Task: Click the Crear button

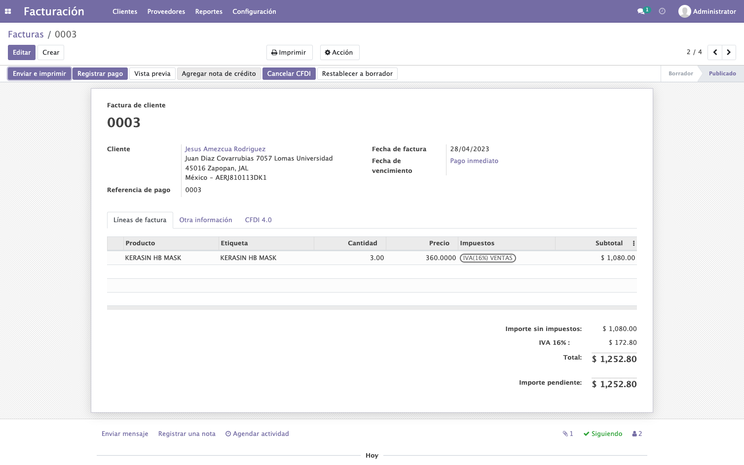Action: 51,53
